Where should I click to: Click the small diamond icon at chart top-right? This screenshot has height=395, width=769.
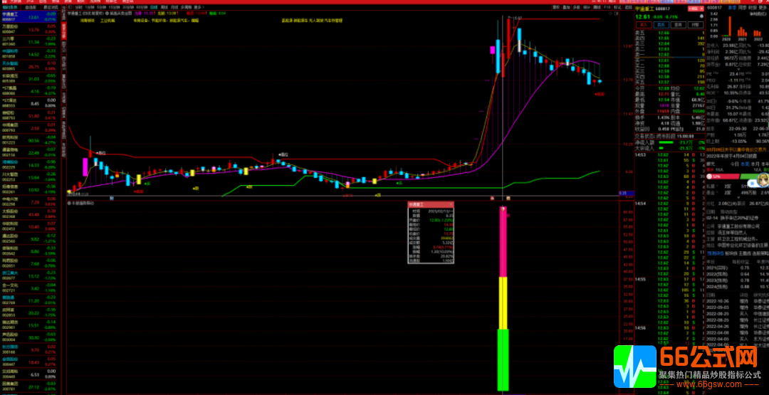(611, 14)
